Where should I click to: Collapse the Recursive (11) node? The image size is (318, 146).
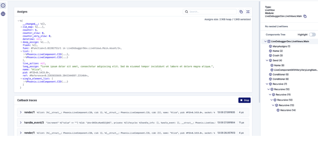[270, 94]
